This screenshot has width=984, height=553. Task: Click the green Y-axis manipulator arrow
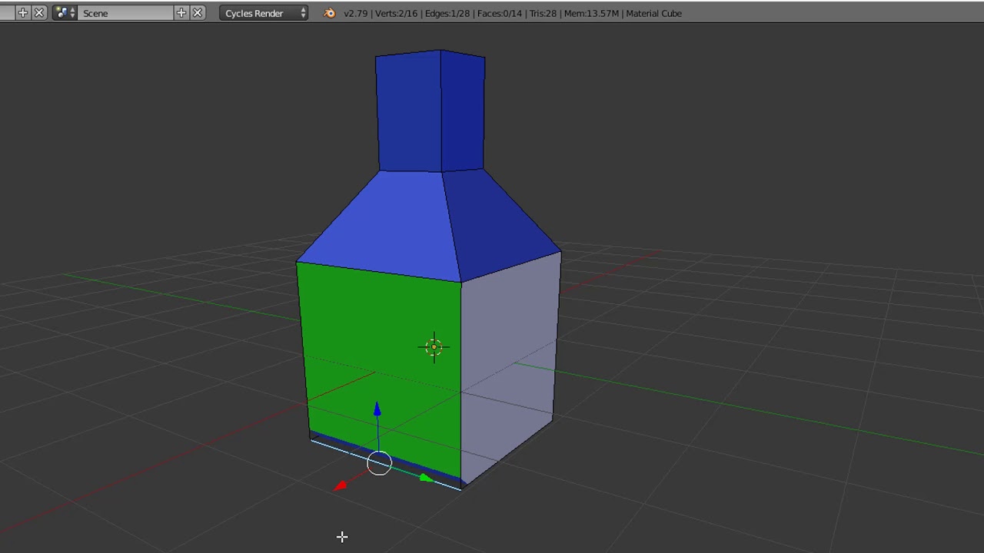point(426,478)
